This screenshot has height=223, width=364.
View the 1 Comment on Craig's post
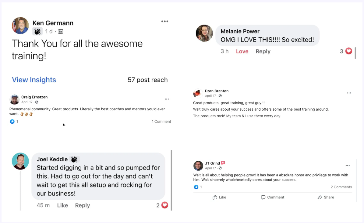[161, 122]
